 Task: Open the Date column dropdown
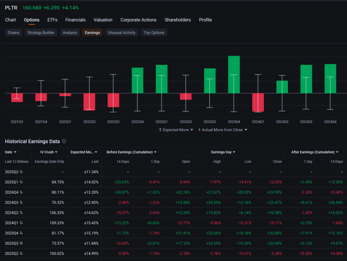(15, 152)
